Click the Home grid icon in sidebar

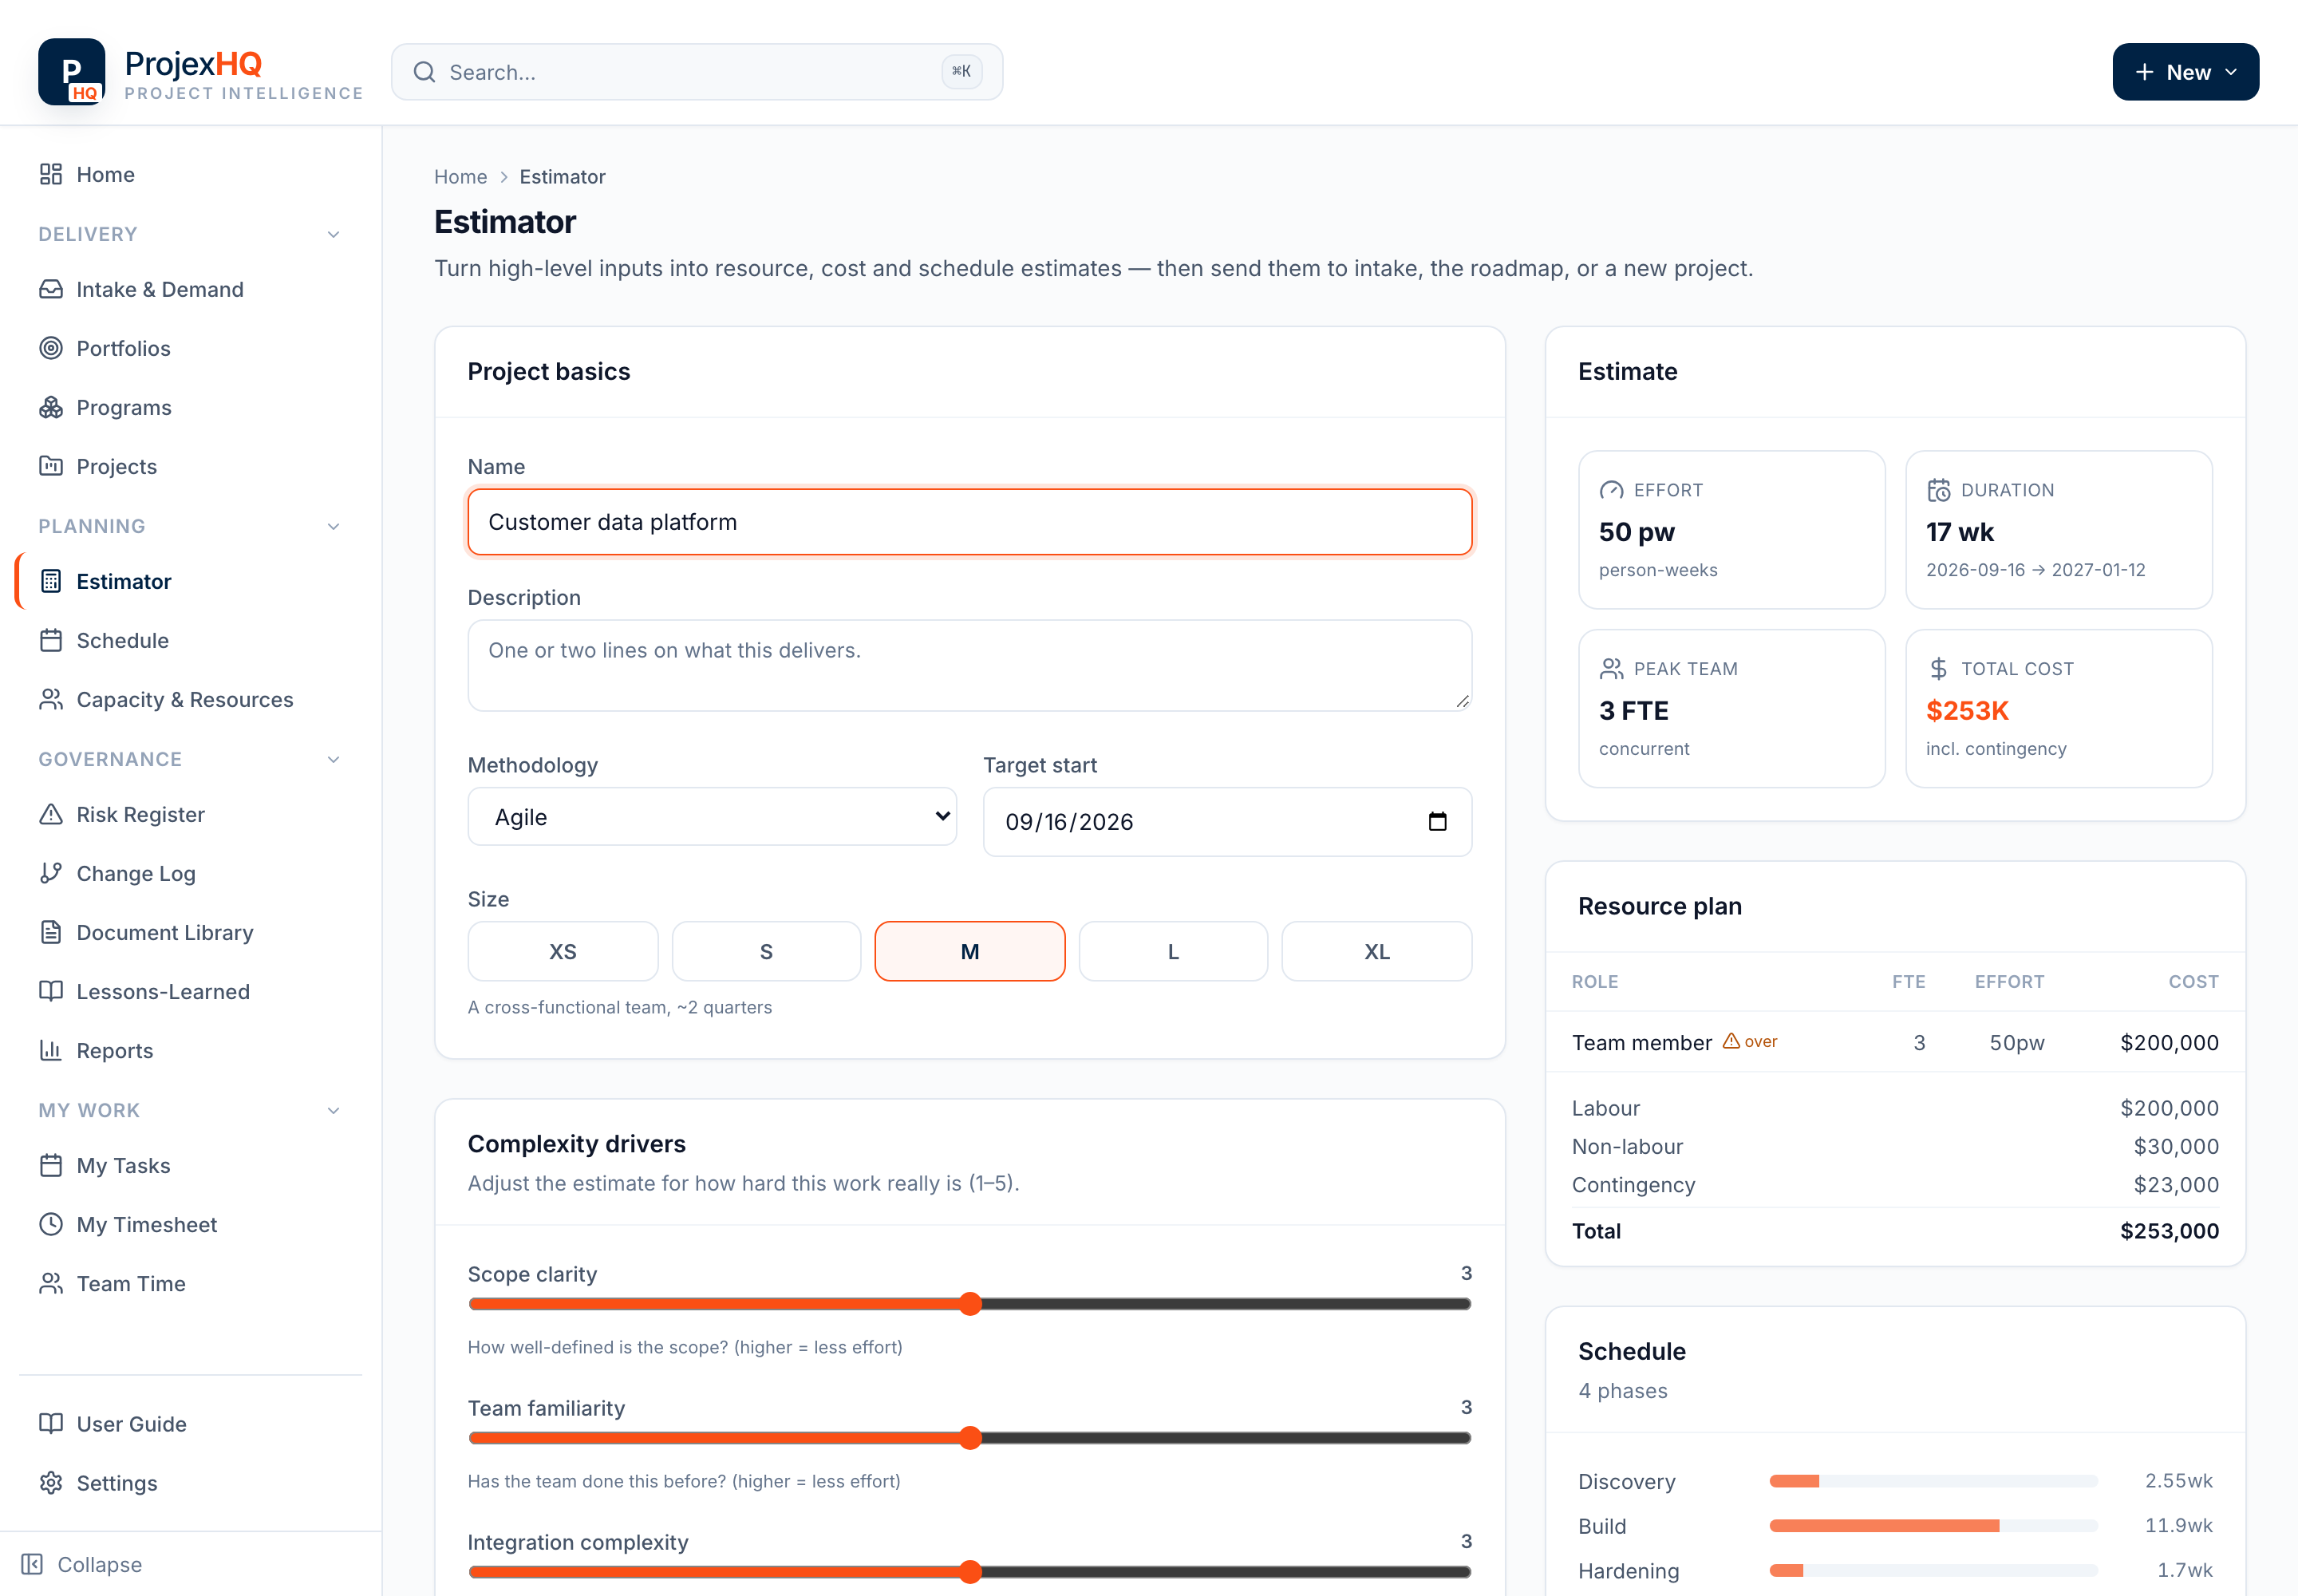pyautogui.click(x=51, y=174)
